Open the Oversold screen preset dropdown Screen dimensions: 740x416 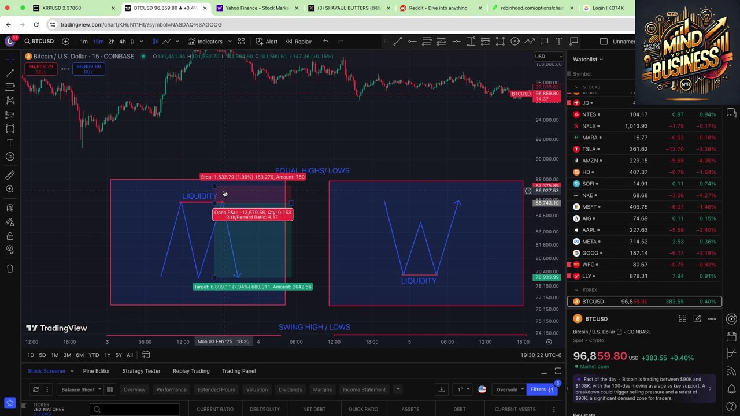pos(509,389)
